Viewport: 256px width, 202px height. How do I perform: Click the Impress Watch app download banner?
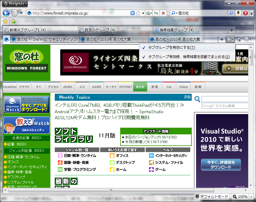click(x=27, y=104)
